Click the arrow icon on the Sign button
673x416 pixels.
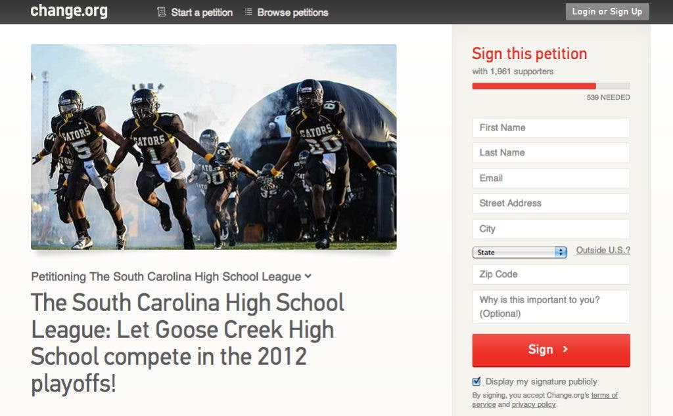565,350
